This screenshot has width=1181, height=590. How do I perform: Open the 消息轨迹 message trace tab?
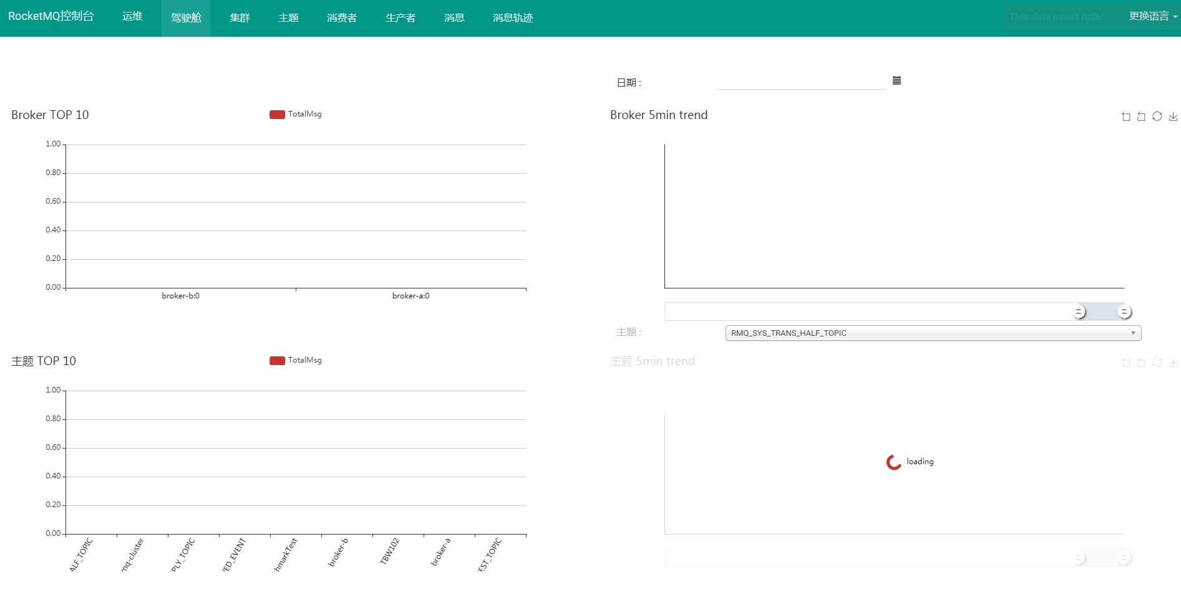(x=513, y=18)
